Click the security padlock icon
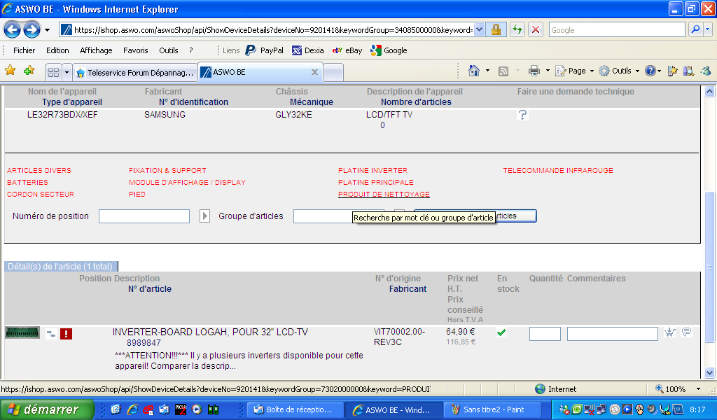Screen dimensions: 717x420 click(496, 30)
